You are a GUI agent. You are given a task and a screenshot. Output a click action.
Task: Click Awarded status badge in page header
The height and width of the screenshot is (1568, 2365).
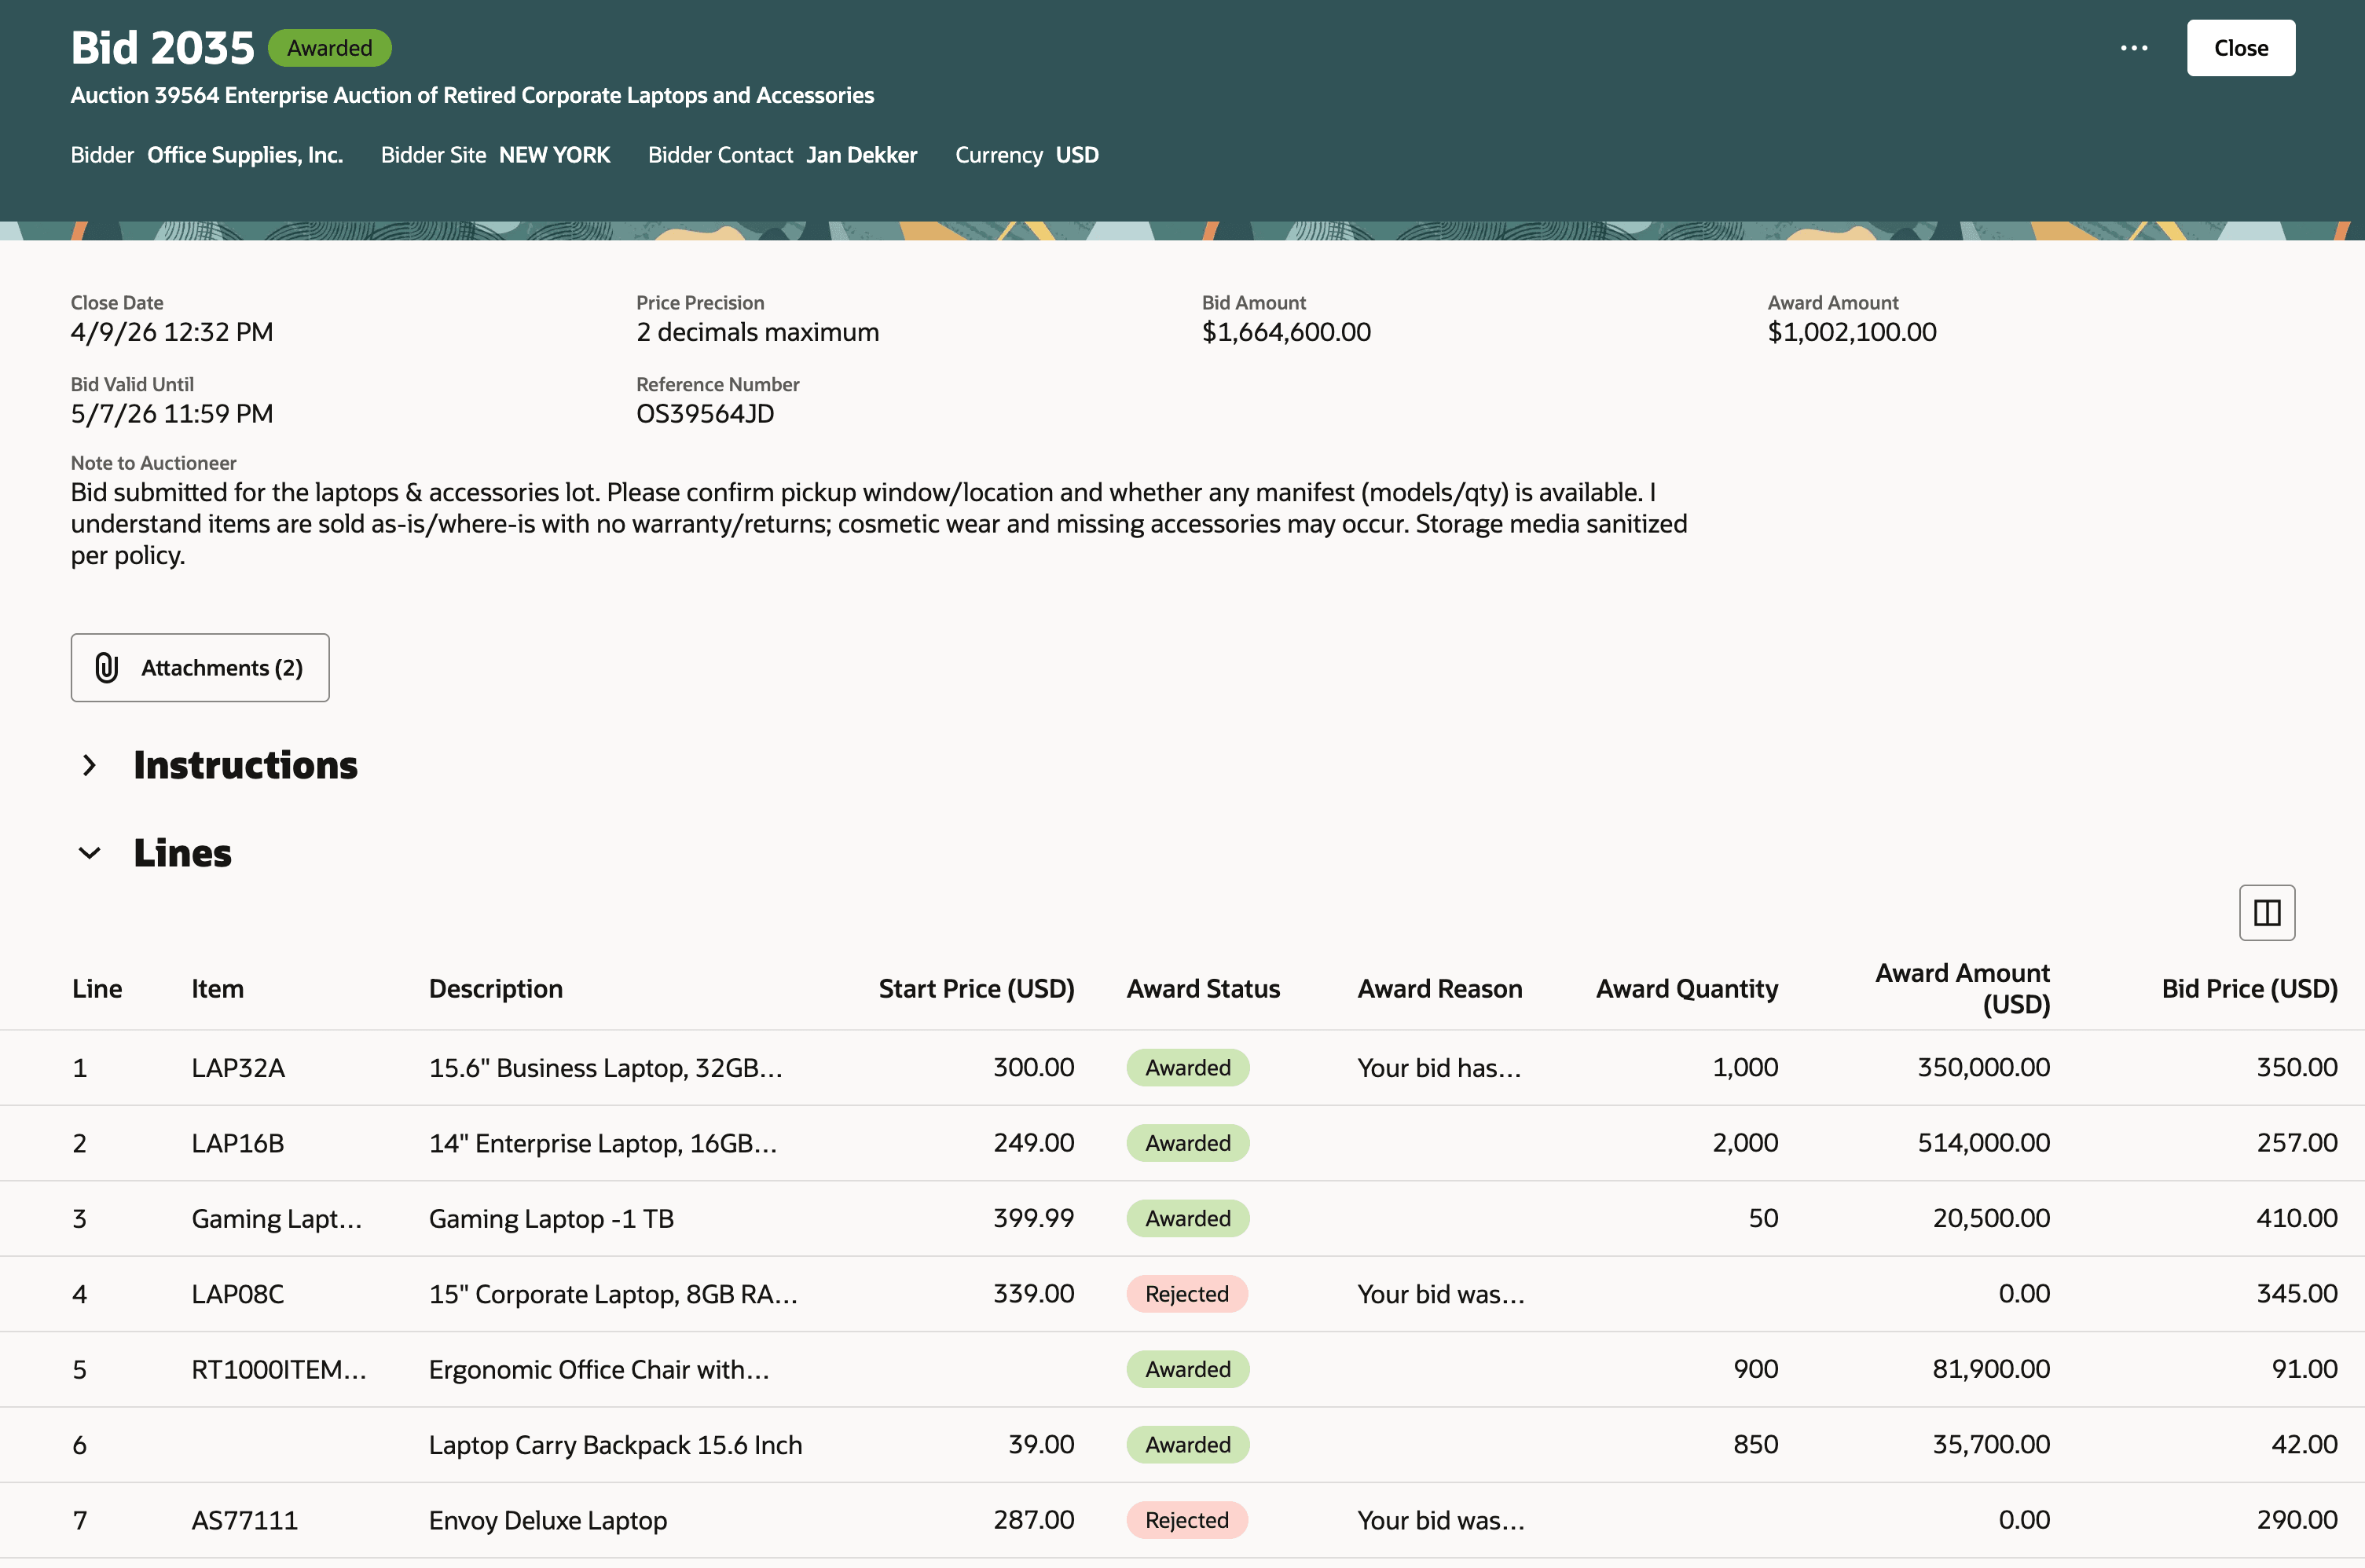point(329,48)
